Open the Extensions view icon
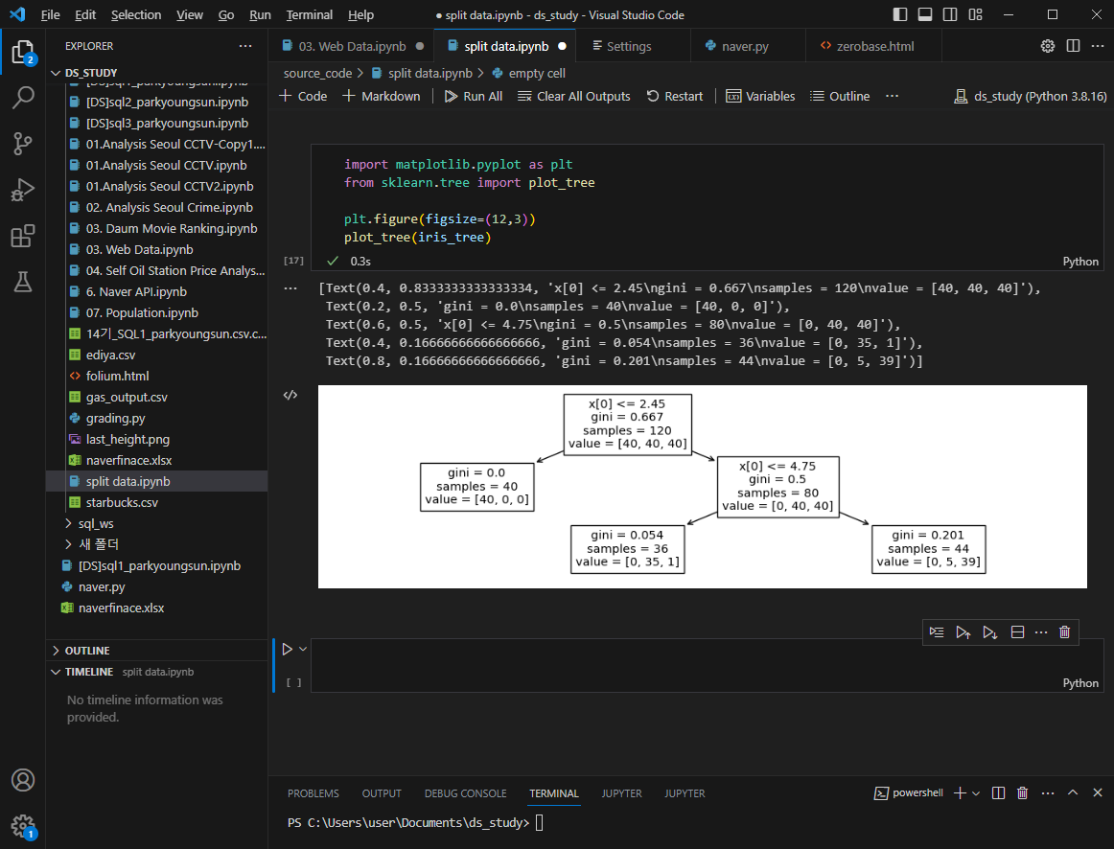 pyautogui.click(x=23, y=237)
